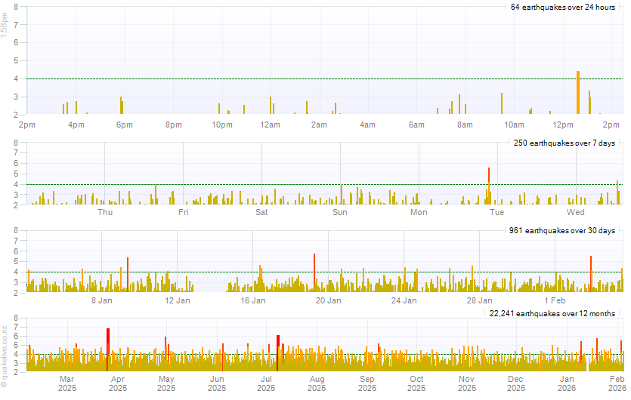Viewport: 631px width, 400px height.
Task: Click the 12am time axis label
Action: (x=270, y=125)
